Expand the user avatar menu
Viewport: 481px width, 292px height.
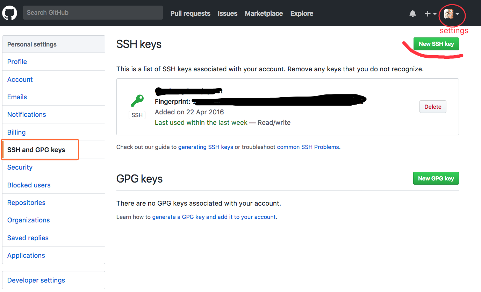pyautogui.click(x=451, y=14)
